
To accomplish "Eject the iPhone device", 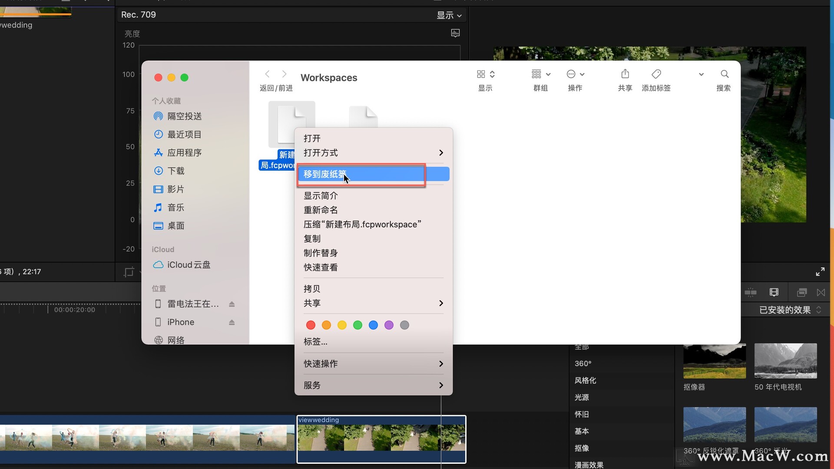I will click(232, 322).
